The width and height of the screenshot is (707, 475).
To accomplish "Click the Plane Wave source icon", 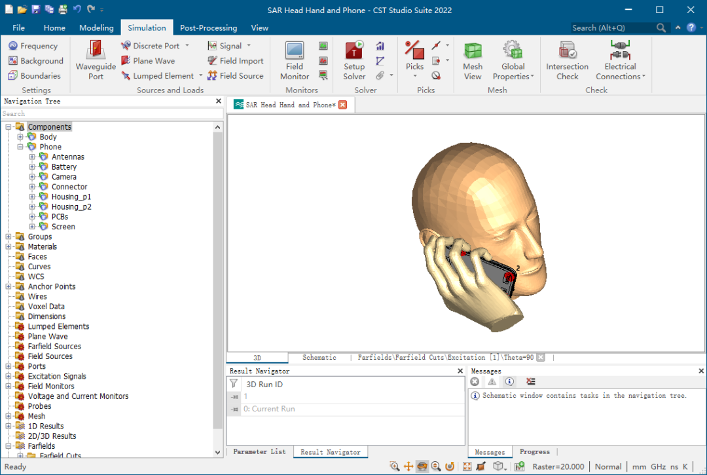I will pos(126,61).
